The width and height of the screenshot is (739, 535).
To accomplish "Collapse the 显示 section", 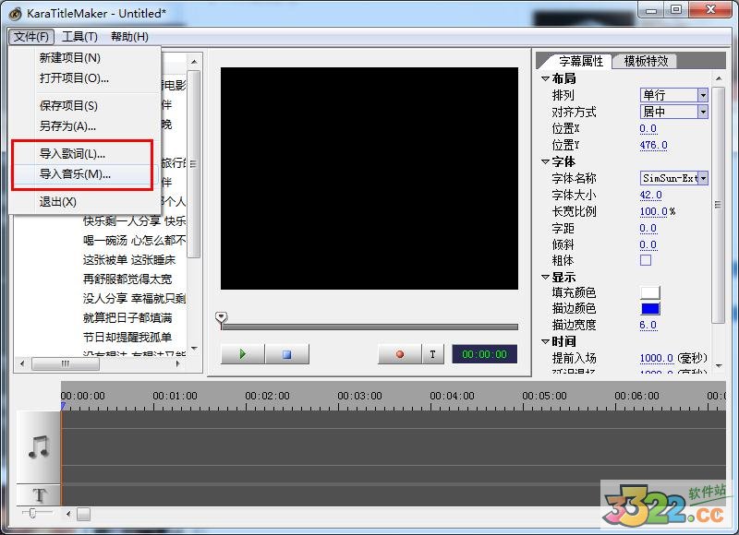I will click(545, 277).
